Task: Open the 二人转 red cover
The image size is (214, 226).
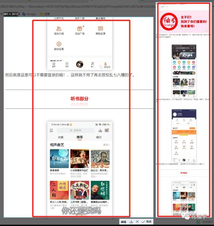Action: [x=59, y=190]
